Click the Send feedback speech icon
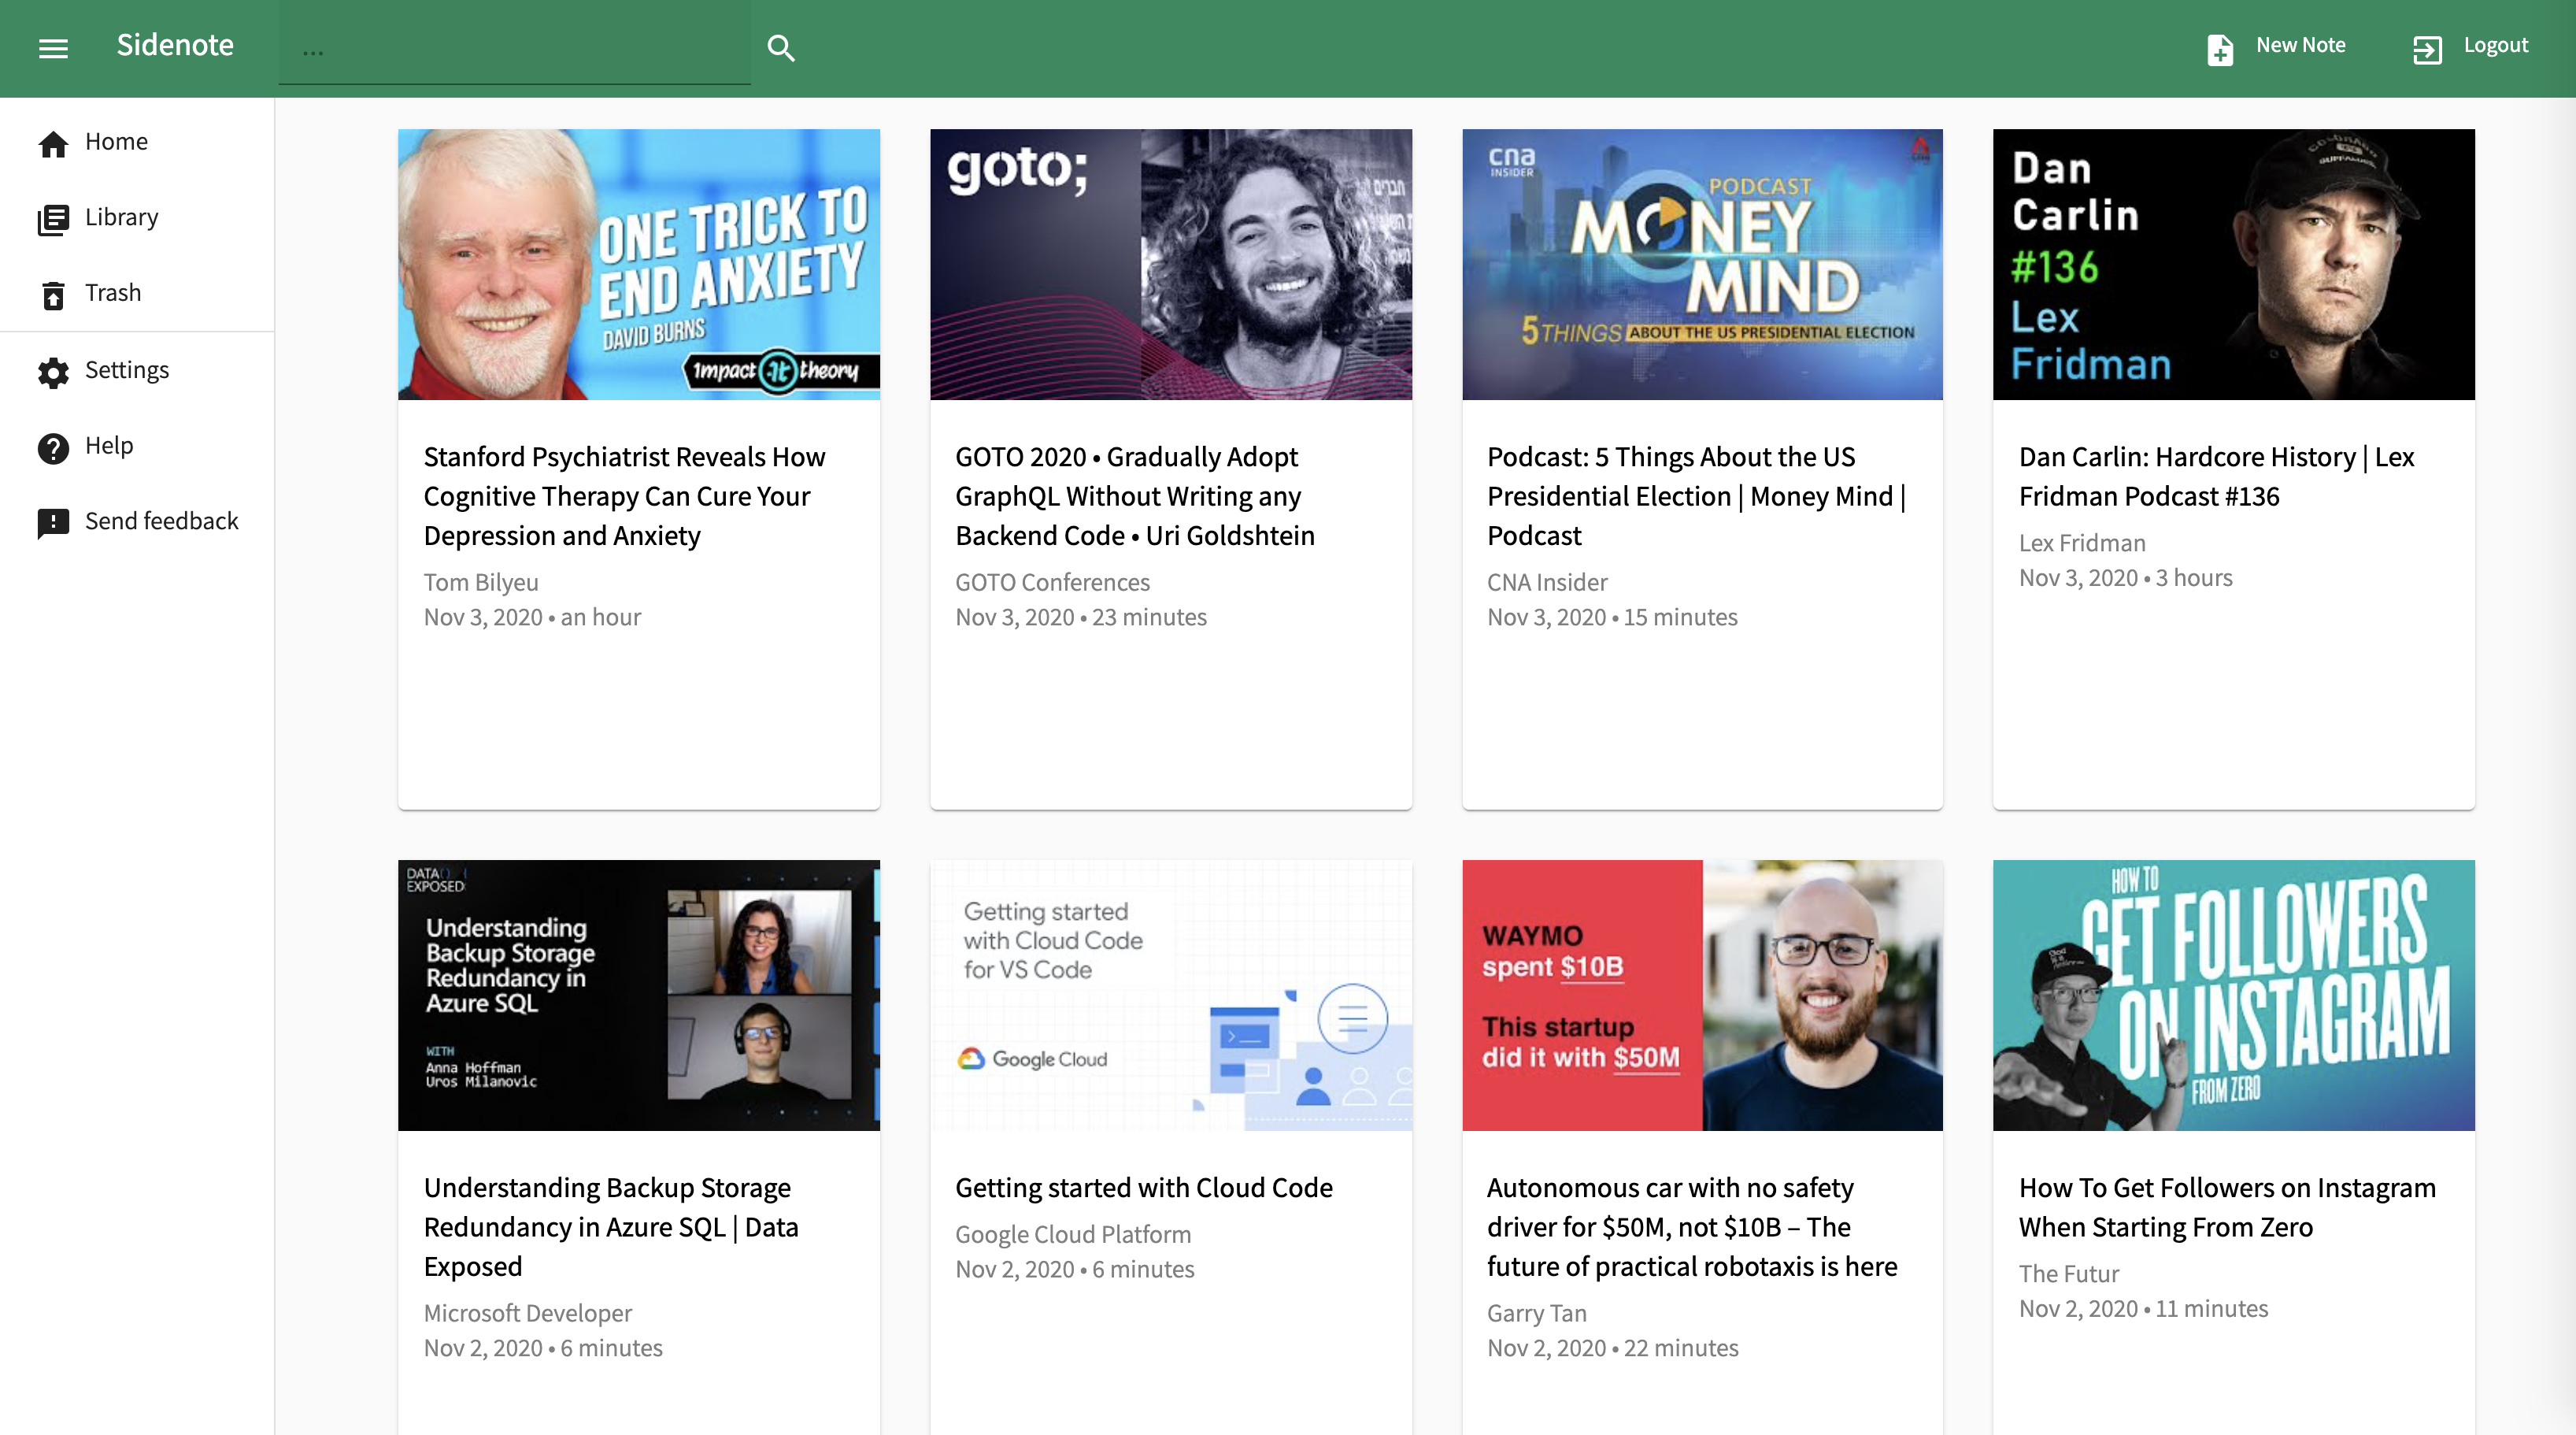2576x1435 pixels. tap(53, 522)
